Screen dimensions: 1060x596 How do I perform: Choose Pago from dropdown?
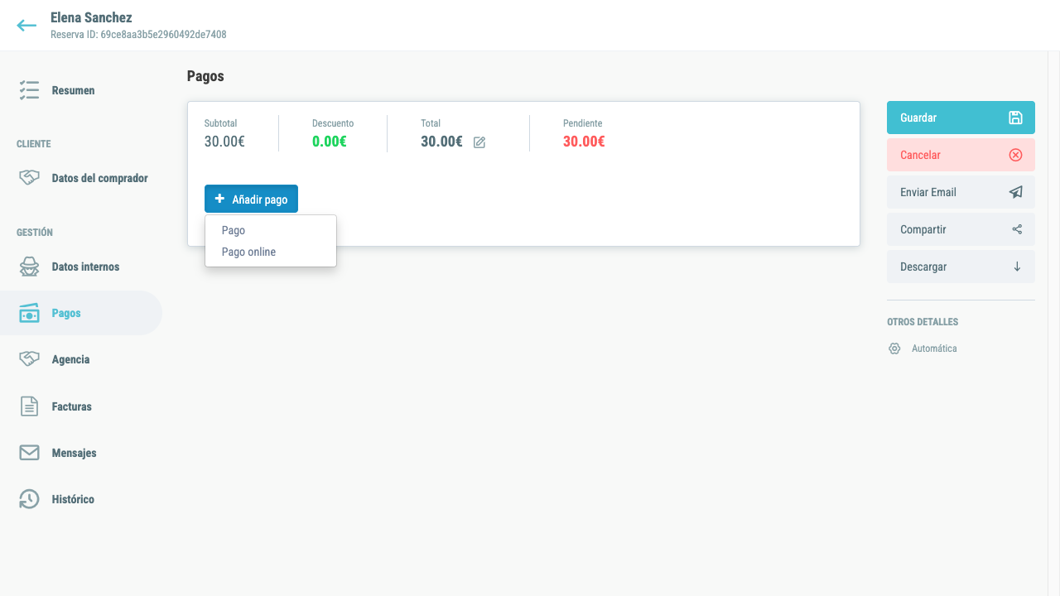(x=270, y=230)
